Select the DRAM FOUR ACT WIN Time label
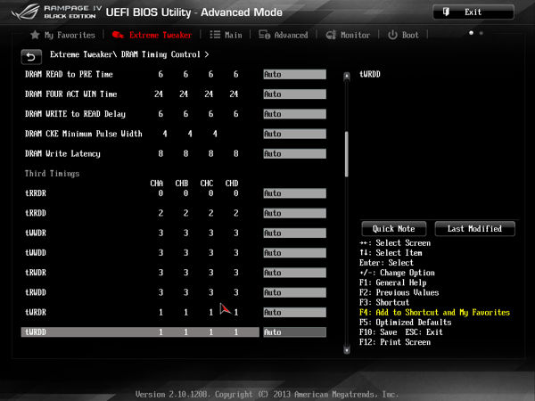 [x=71, y=94]
